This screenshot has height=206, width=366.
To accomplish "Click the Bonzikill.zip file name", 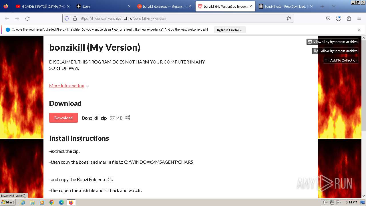I will point(94,118).
